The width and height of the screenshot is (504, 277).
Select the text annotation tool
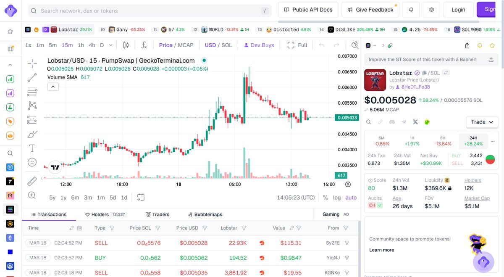32,148
